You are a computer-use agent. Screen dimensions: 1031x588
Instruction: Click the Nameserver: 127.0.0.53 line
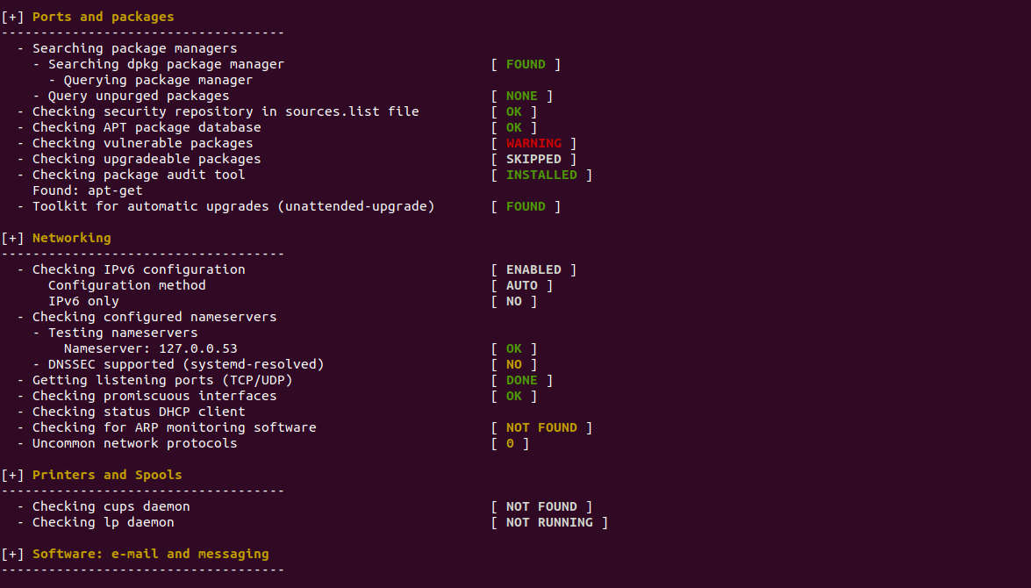(151, 348)
